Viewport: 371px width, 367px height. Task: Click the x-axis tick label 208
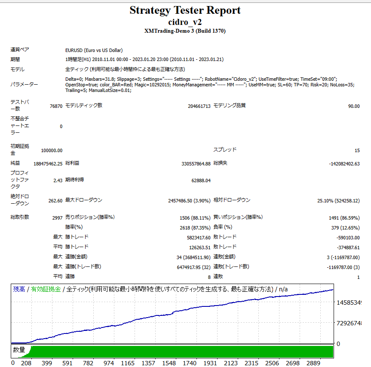point(26,363)
